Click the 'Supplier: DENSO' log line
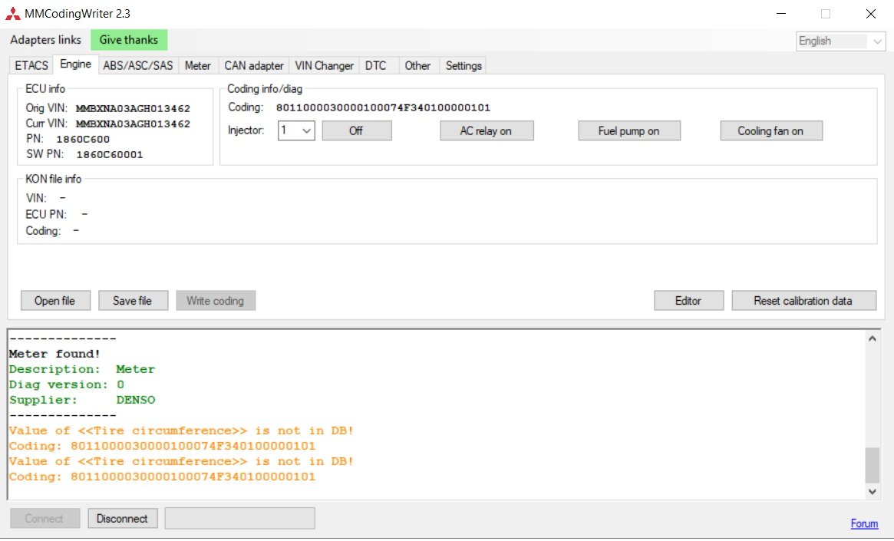The width and height of the screenshot is (894, 541). [x=82, y=401]
